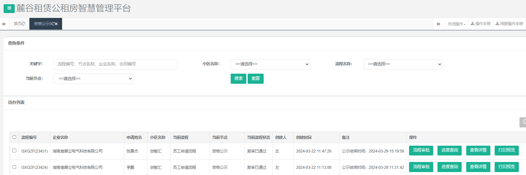Viewport: 526px width, 175px height.
Task: Toggle the sidebar hamburger menu
Action: click(x=9, y=8)
